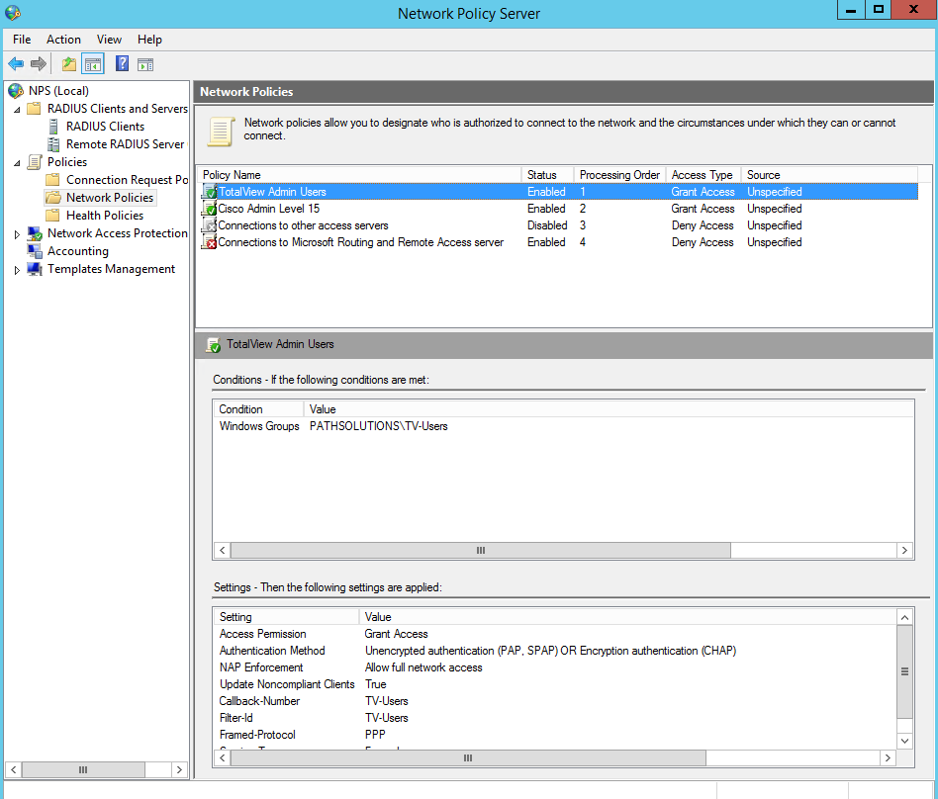Image resolution: width=938 pixels, height=799 pixels.
Task: Click the Up one level folder icon
Action: [69, 64]
